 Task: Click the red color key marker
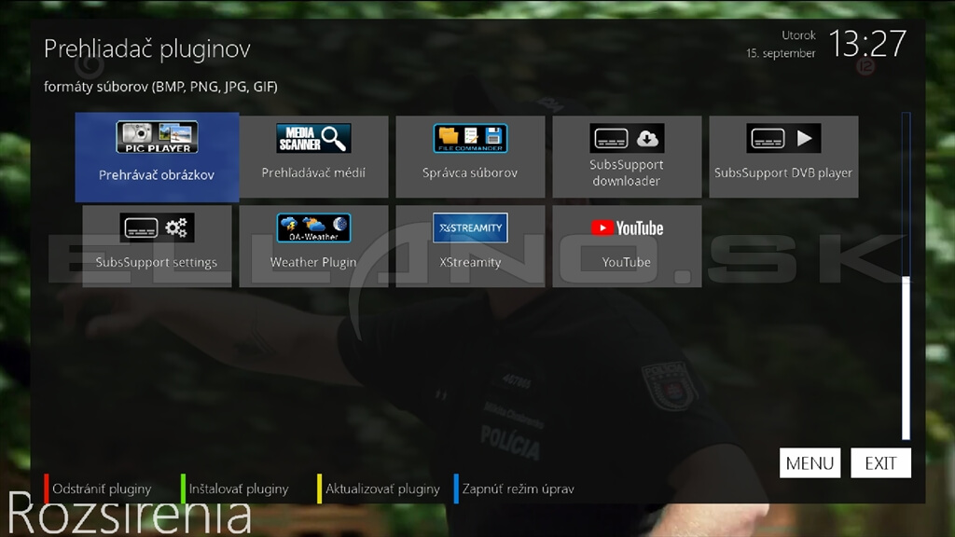tap(47, 489)
